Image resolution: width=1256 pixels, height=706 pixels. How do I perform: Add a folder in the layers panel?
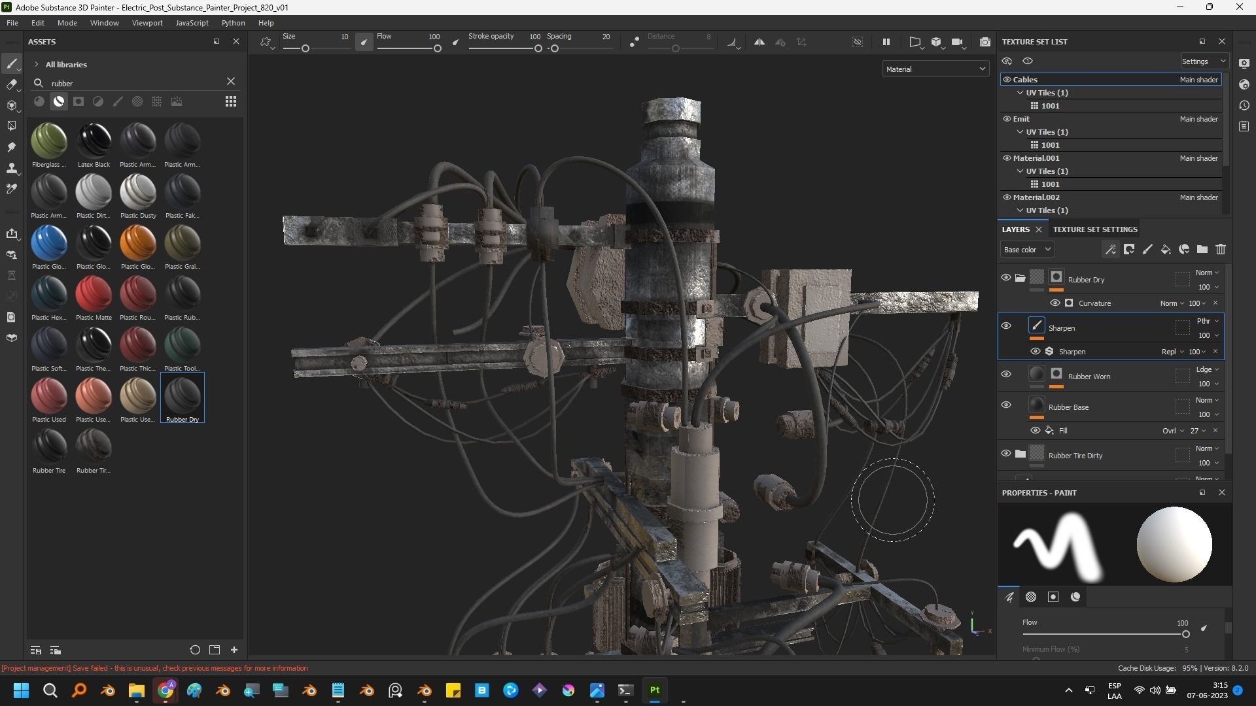[x=1202, y=249]
